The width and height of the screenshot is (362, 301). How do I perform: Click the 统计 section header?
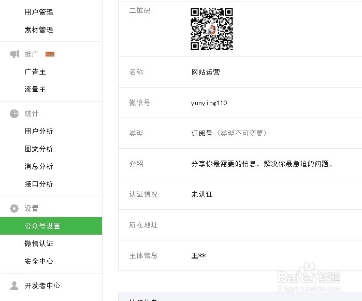[x=32, y=113]
